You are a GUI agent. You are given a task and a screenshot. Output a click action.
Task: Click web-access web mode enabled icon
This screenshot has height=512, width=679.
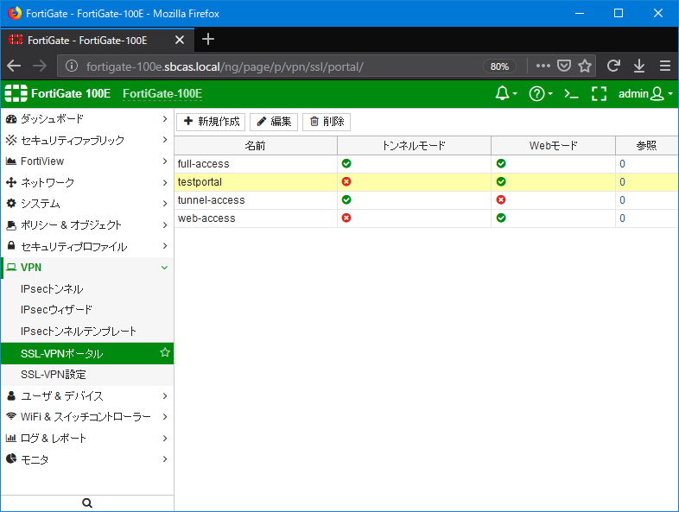click(x=501, y=218)
